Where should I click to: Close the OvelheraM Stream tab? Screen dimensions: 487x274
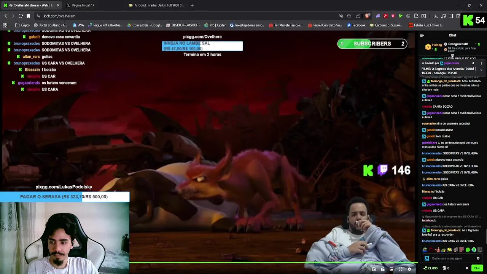pos(58,5)
